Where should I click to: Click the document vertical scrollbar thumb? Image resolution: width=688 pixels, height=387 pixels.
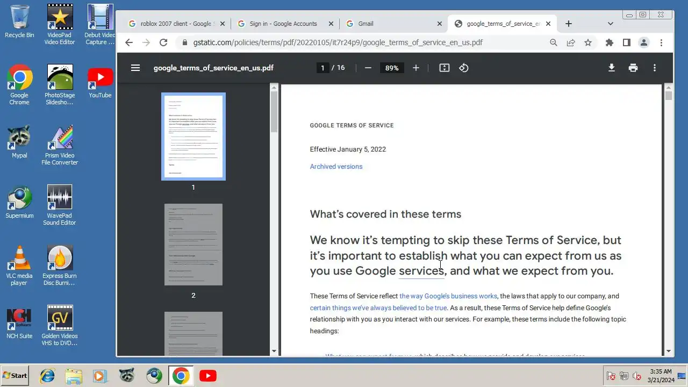pos(669,96)
